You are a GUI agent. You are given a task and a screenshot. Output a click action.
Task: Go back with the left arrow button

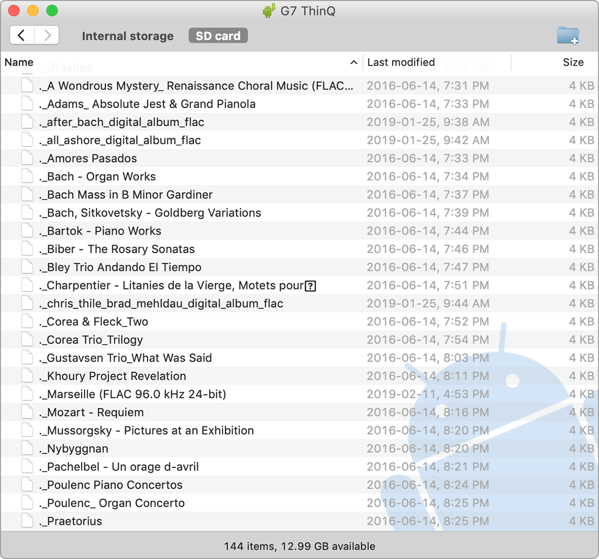pyautogui.click(x=22, y=35)
